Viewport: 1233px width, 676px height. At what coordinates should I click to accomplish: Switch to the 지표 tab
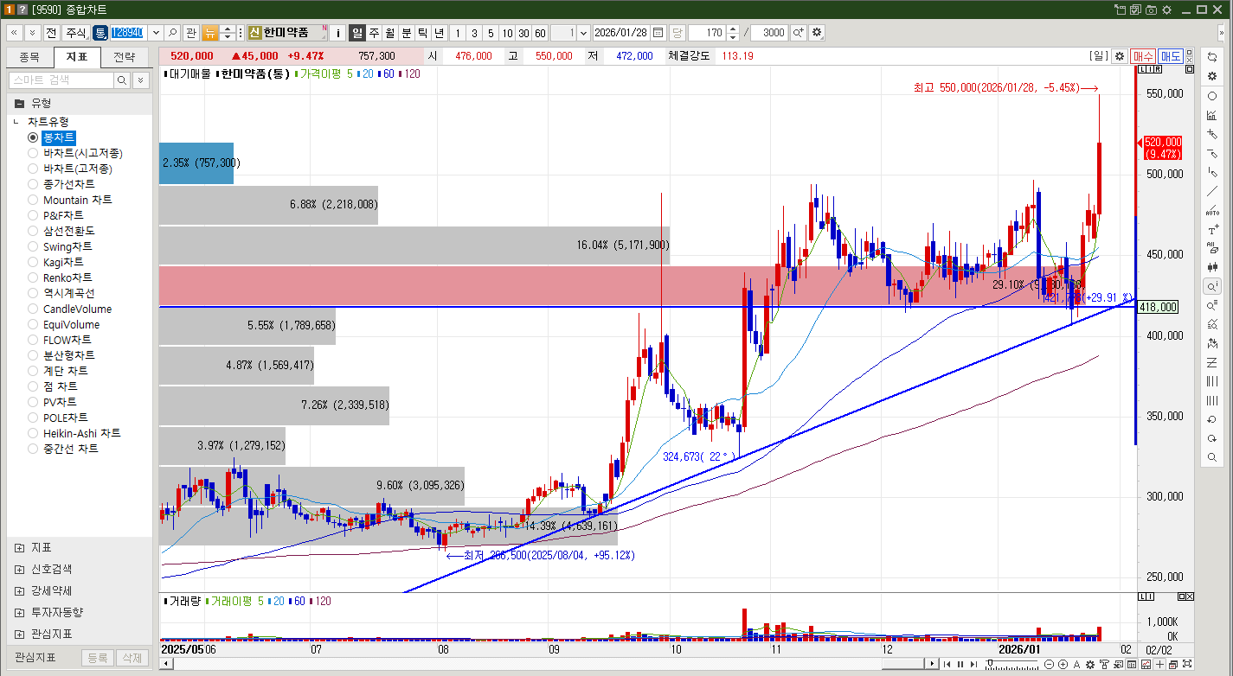[x=77, y=58]
